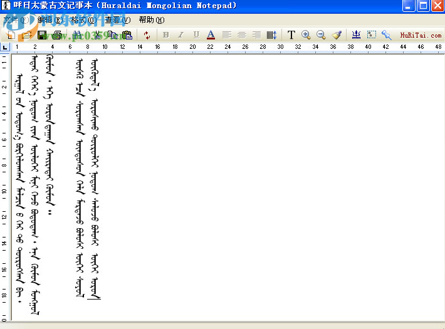Open the 格式(O) Format menu

pyautogui.click(x=84, y=20)
